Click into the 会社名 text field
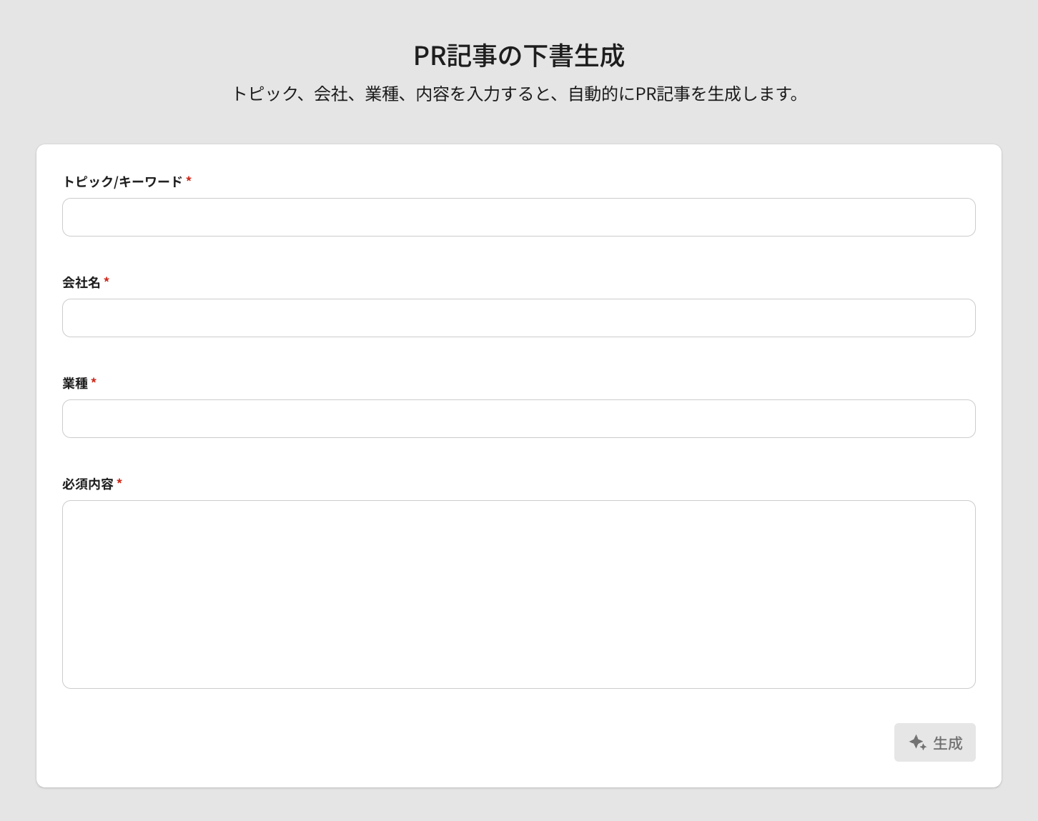This screenshot has width=1038, height=821. coord(518,318)
